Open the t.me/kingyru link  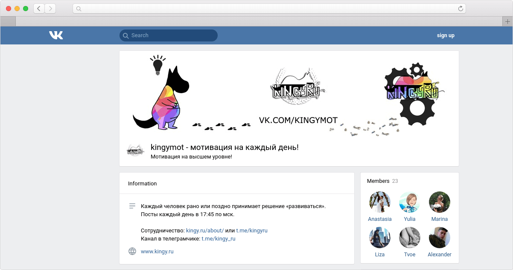(x=252, y=231)
